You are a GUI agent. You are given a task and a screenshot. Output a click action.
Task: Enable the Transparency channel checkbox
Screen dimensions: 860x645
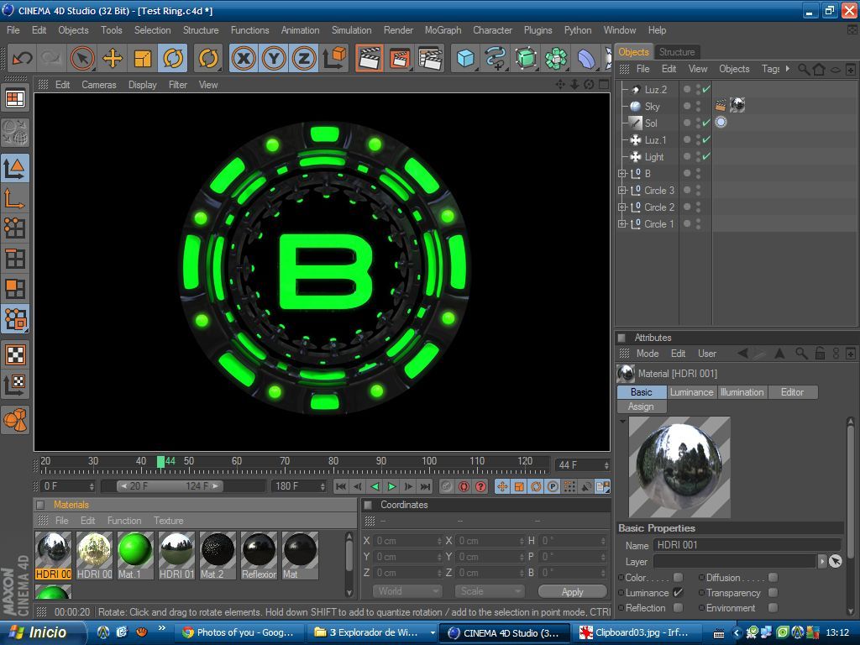(x=773, y=592)
